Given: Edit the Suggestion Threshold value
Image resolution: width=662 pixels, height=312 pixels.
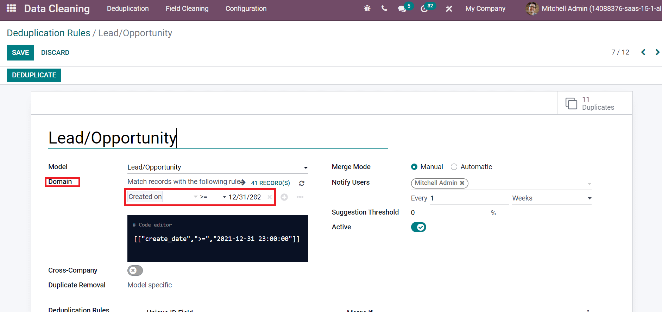Looking at the screenshot, I should pos(450,213).
